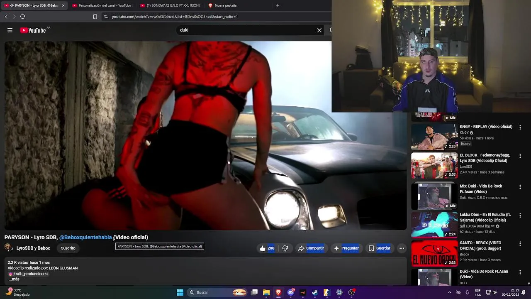
Task: Open options menu for 'Duki - Vida De Rock Ft.Asan'
Action: point(520,272)
